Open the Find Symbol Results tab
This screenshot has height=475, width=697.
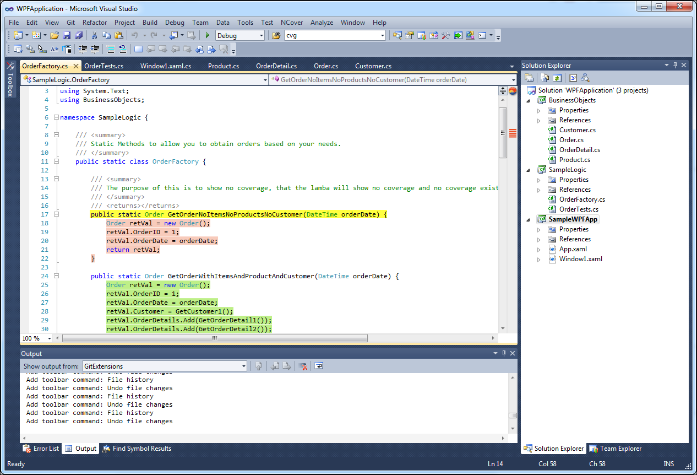click(x=137, y=449)
